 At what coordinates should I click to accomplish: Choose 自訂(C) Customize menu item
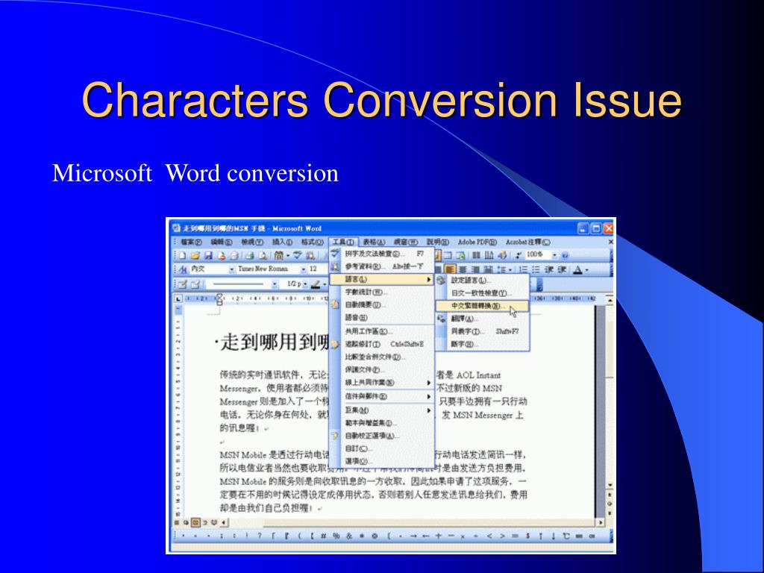pos(382,448)
